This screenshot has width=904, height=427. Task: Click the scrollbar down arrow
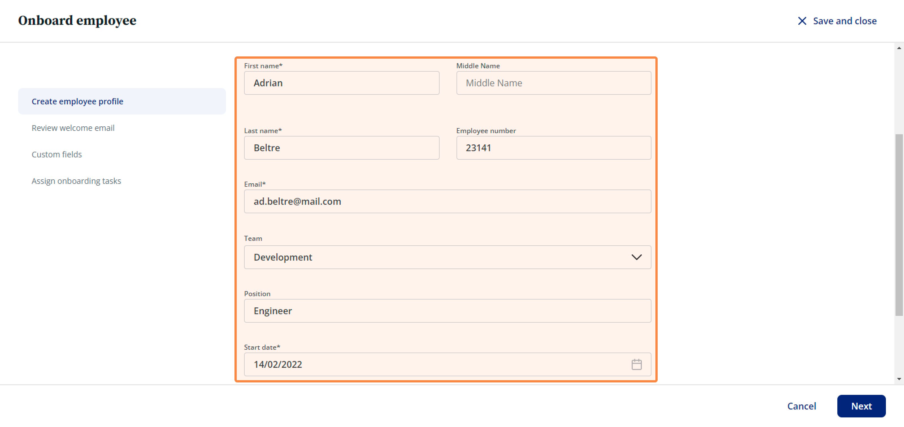click(899, 379)
